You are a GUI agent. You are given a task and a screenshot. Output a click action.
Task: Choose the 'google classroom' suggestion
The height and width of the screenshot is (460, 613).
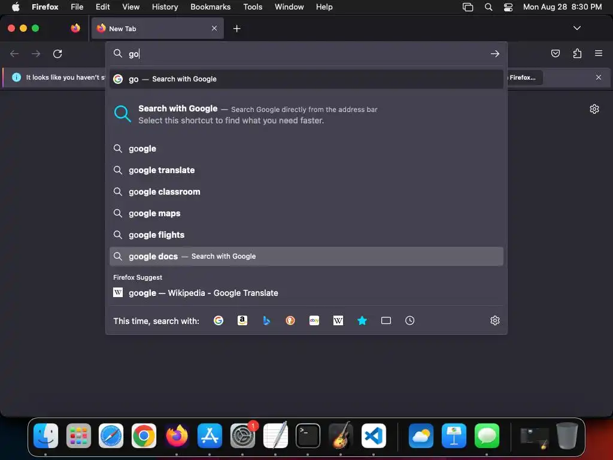(306, 192)
